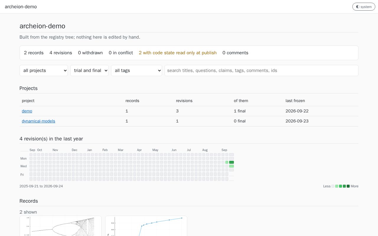Click the "Records" section heading
This screenshot has height=236, width=378.
coord(29,201)
